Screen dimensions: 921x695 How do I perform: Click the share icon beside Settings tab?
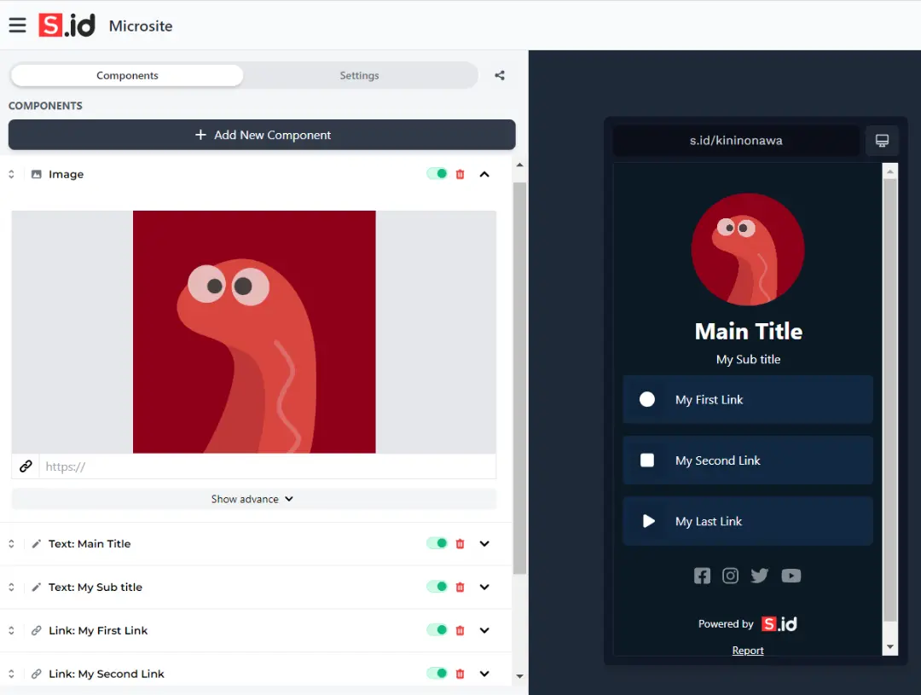[500, 76]
